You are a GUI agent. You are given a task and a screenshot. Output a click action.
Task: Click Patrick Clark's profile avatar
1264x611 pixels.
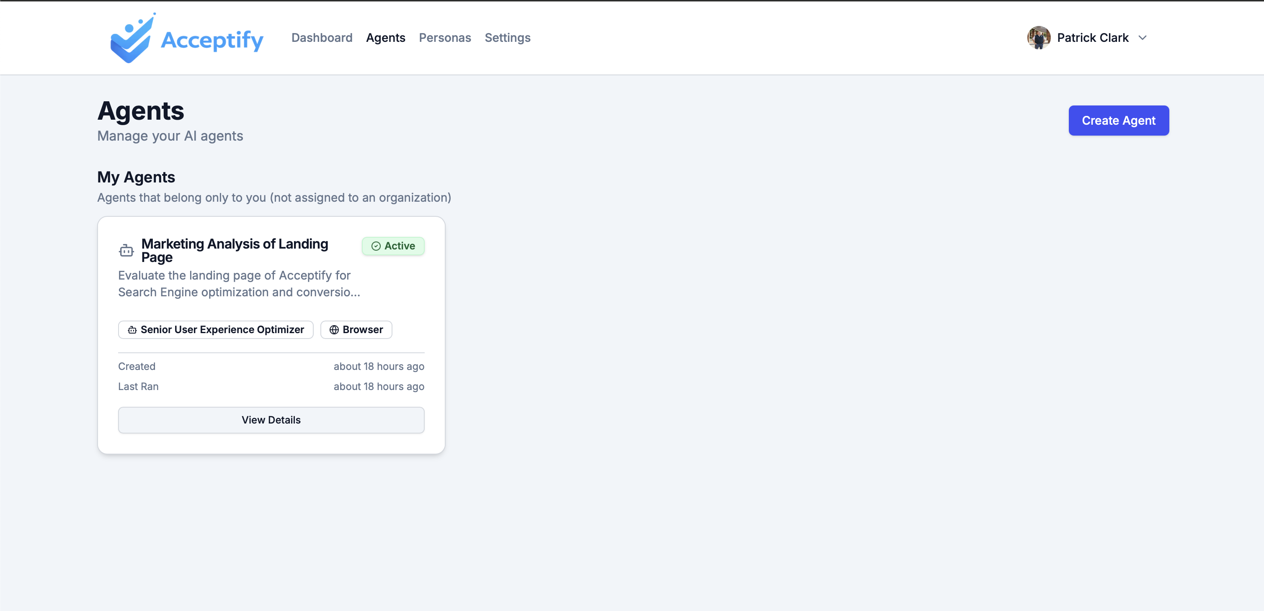(x=1040, y=38)
